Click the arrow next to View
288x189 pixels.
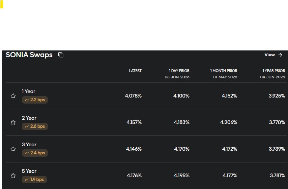point(280,55)
